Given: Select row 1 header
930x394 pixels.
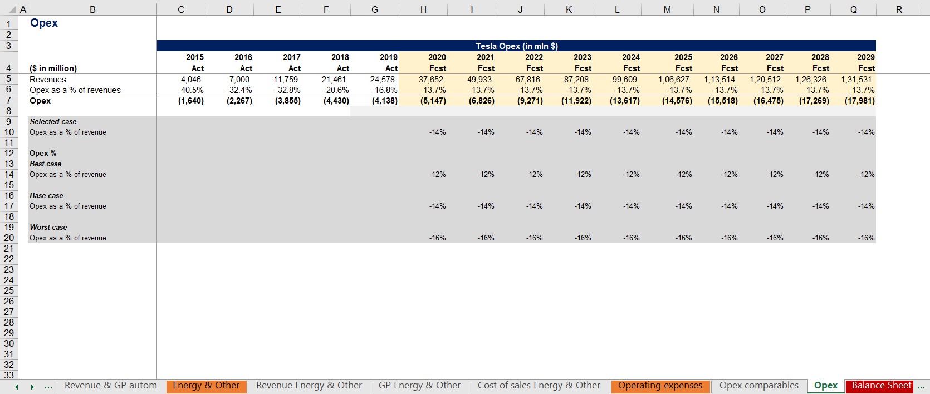Looking at the screenshot, I should (9, 23).
